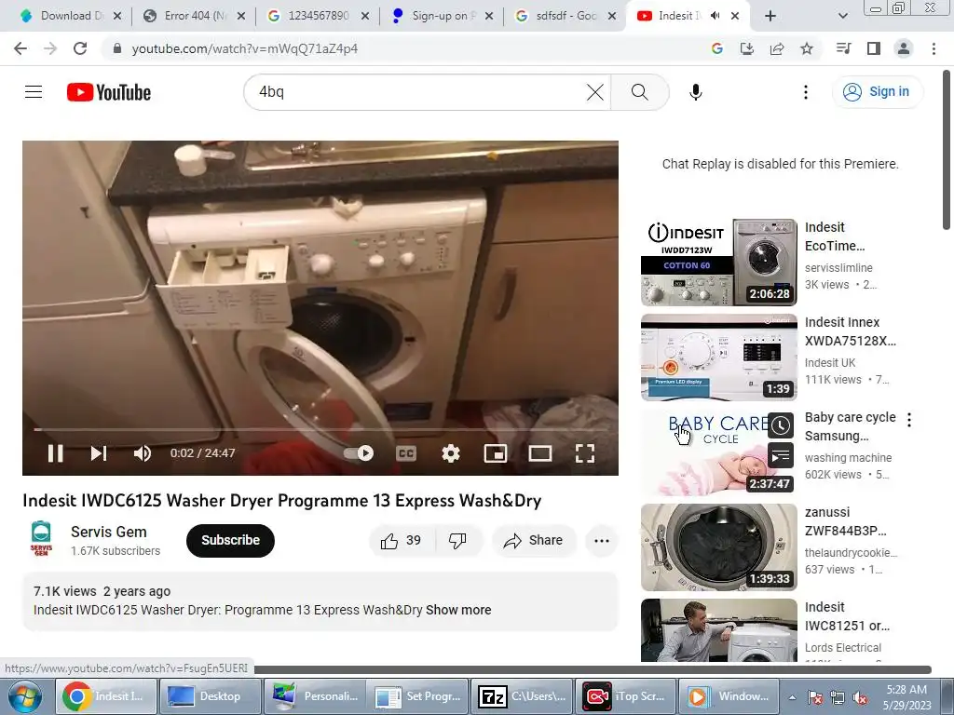This screenshot has height=715, width=954.
Task: Share this video
Action: click(534, 541)
